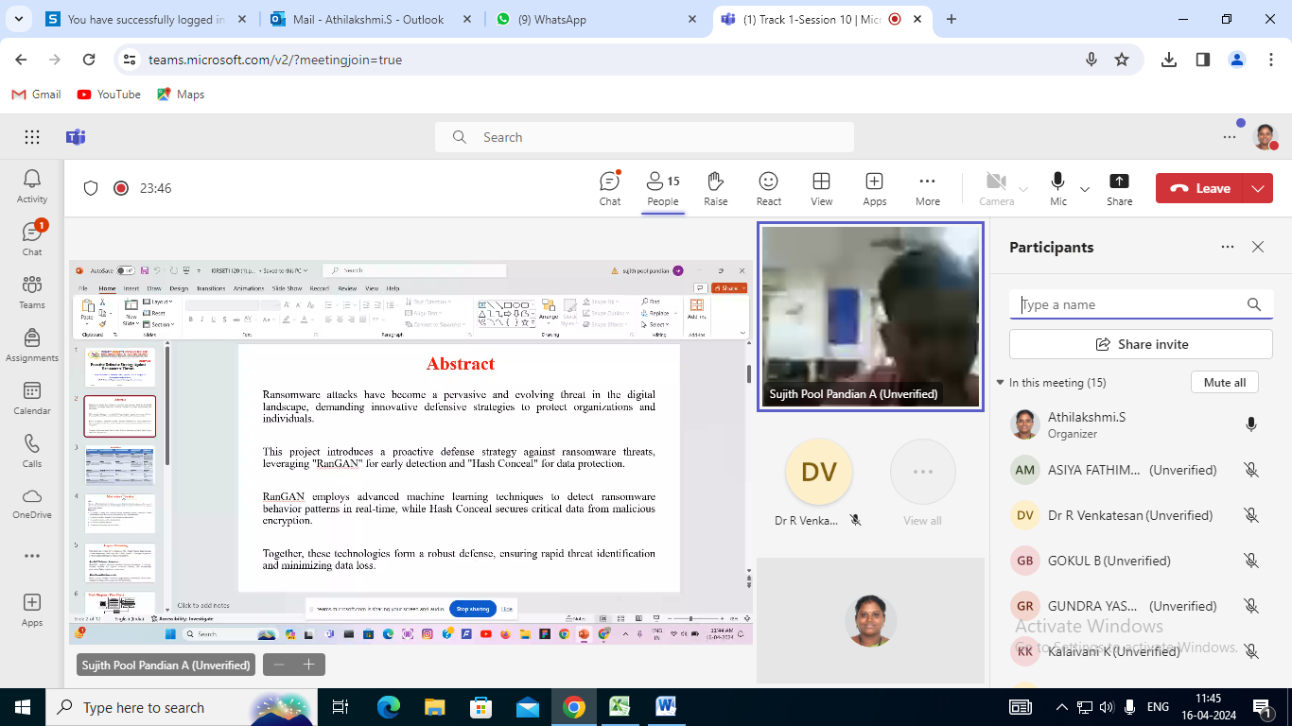Screen dimensions: 1292x726
Task: Expand more apps ellipsis in left sidebar
Action: click(32, 557)
